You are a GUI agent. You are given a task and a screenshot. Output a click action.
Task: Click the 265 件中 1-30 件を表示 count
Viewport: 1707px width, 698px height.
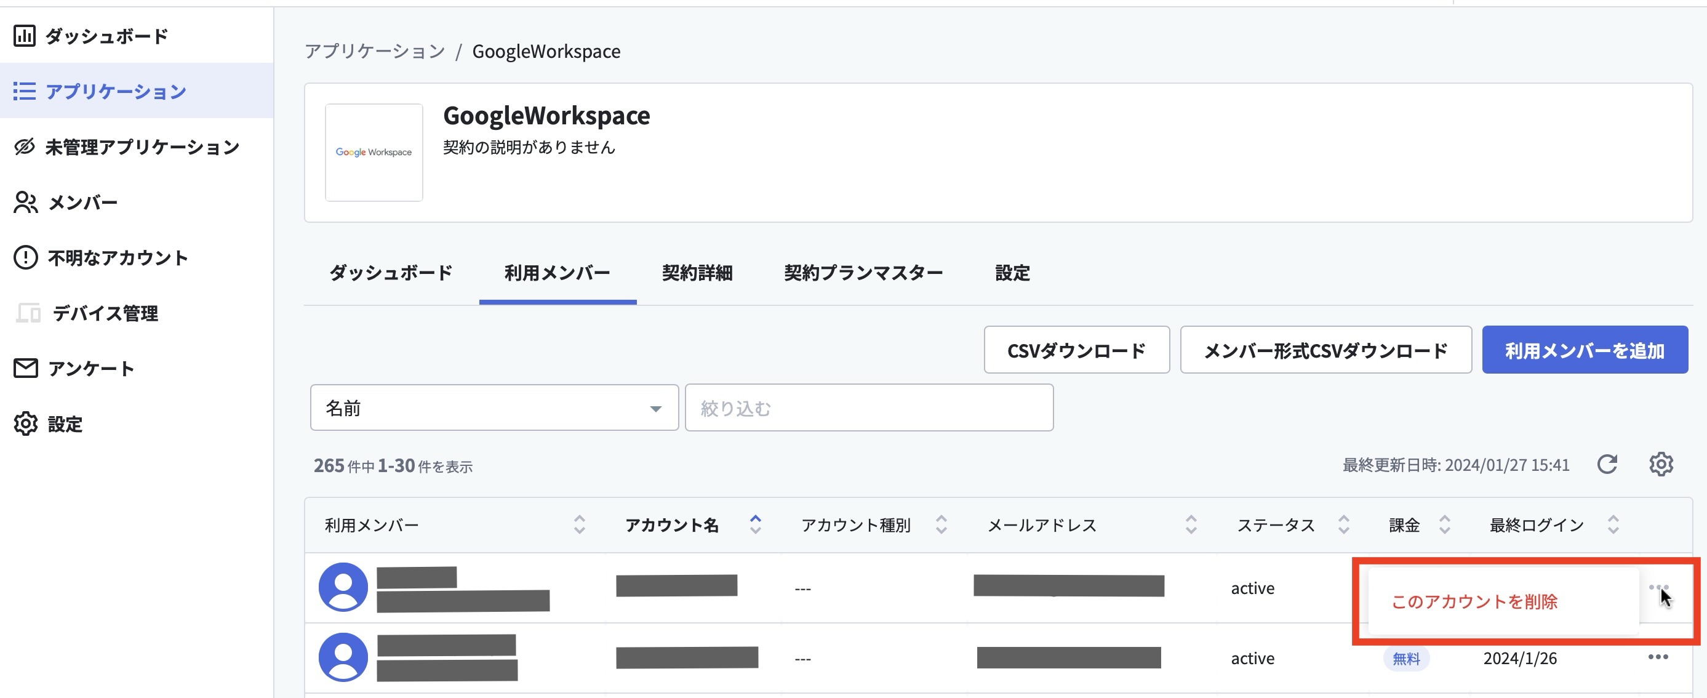393,466
